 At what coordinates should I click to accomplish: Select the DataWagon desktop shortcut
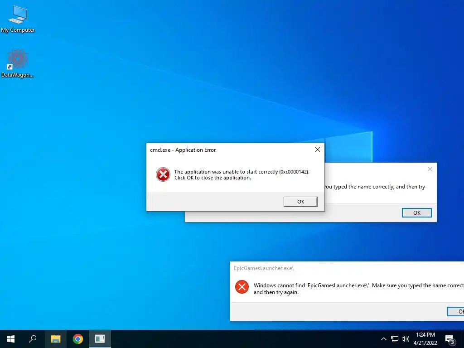coord(17,63)
